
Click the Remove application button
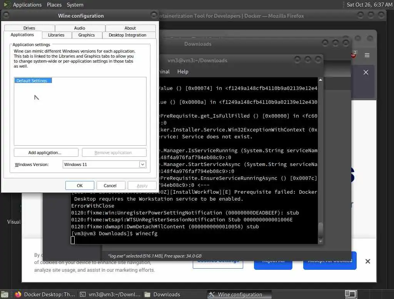coord(114,153)
